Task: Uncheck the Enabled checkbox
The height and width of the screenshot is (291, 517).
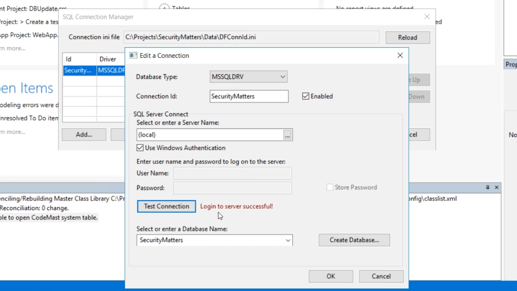Action: [306, 96]
